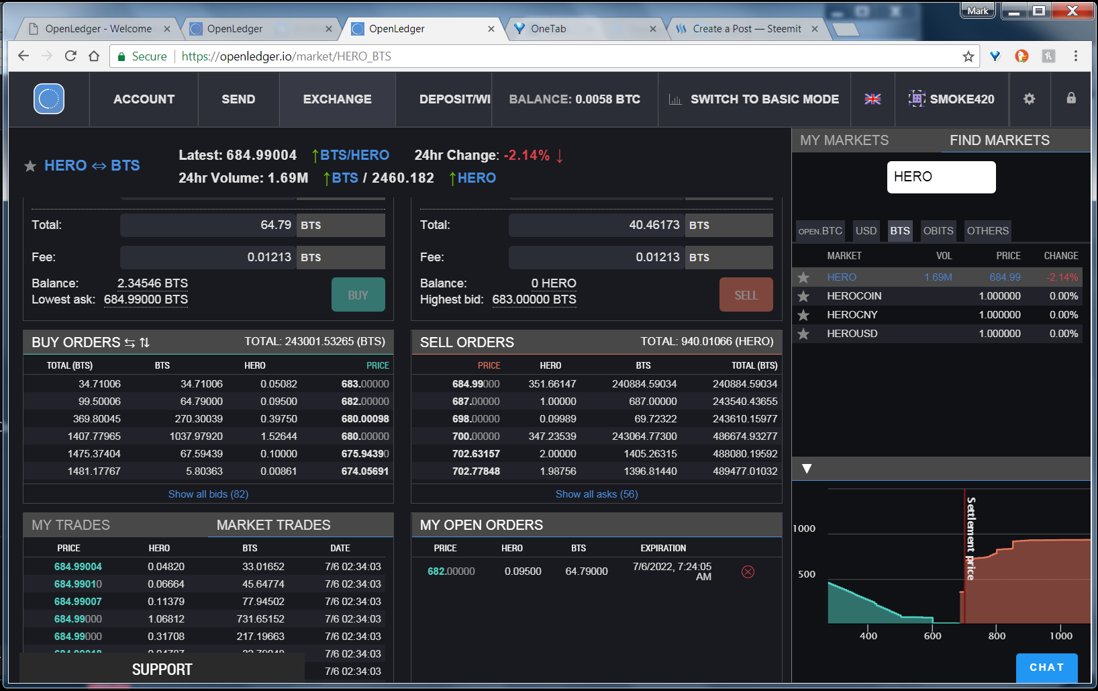Switch to MY MARKETS tab
1098x691 pixels.
(x=844, y=140)
